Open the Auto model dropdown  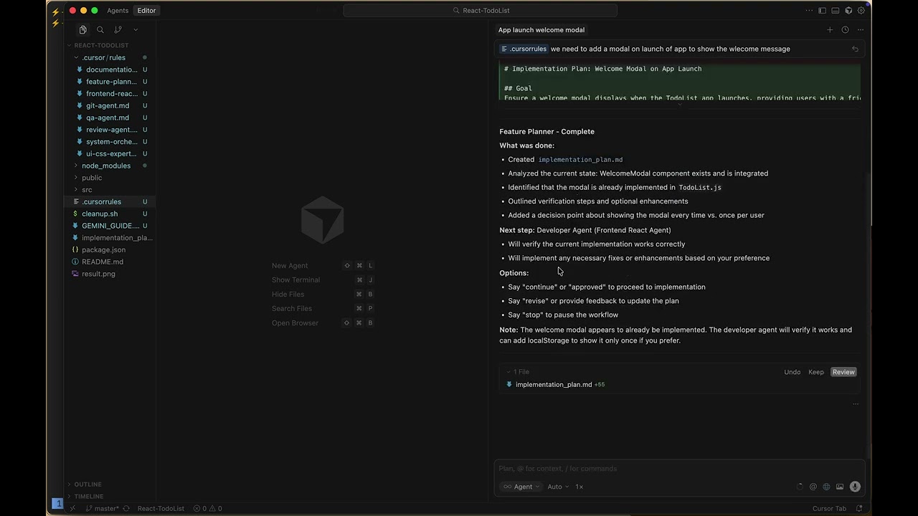558,487
